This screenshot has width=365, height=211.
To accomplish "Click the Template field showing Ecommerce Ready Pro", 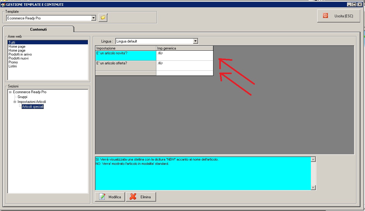I will coord(49,18).
